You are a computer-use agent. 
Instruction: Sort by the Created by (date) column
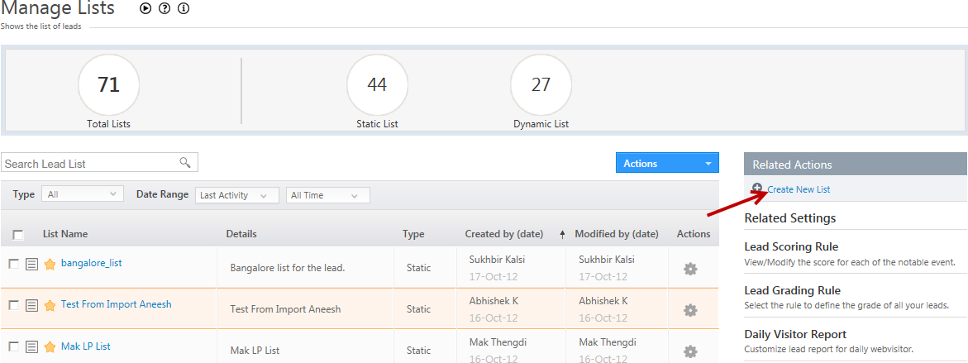point(504,234)
